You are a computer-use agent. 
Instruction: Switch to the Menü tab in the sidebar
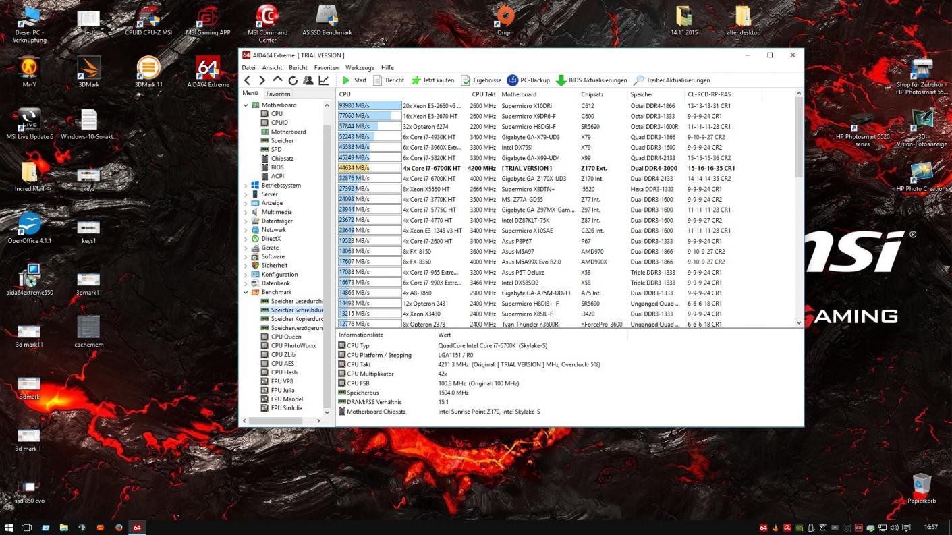coord(250,94)
